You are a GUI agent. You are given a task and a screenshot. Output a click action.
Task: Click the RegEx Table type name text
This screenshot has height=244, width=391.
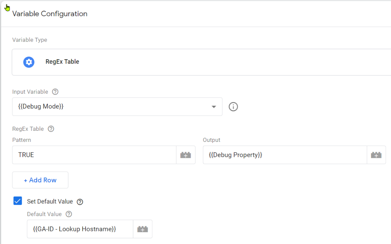[62, 62]
